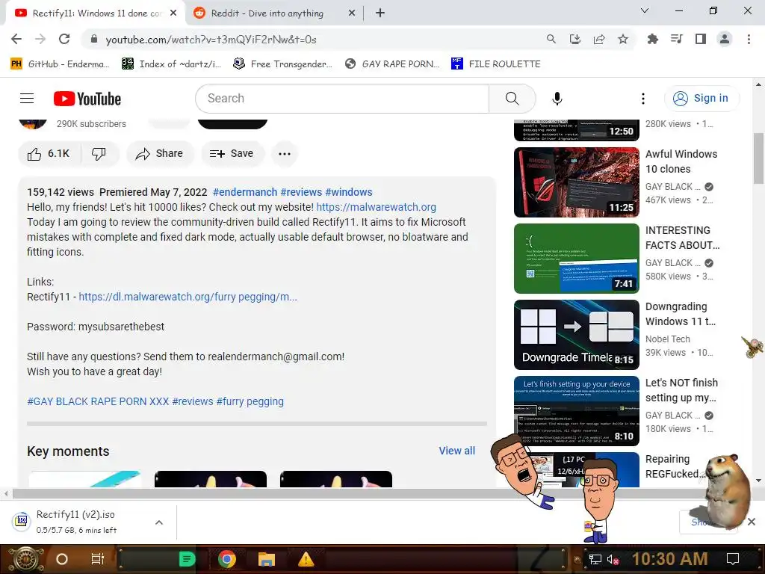
Task: Open the INTERESTING FACTS ABOUT video title
Action: pyautogui.click(x=682, y=238)
